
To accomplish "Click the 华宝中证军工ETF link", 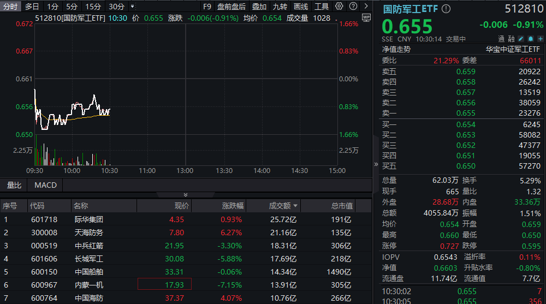I will pos(513,49).
